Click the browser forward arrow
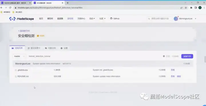Viewport: 206px width, 106px height. pos(6,8)
